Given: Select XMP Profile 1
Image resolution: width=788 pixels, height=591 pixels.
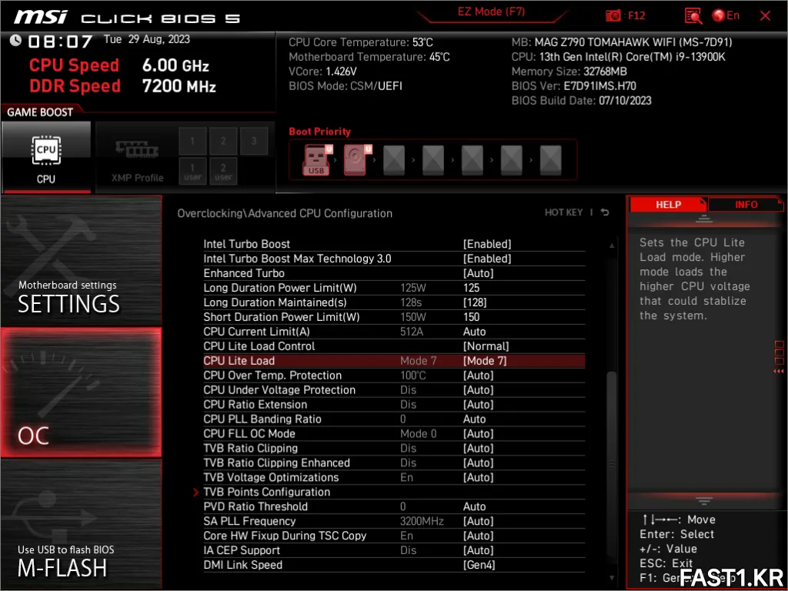Looking at the screenshot, I should [x=192, y=142].
